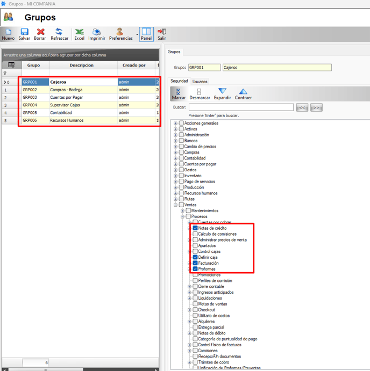
Task: Delete using the Borrar red X icon
Action: 40,34
